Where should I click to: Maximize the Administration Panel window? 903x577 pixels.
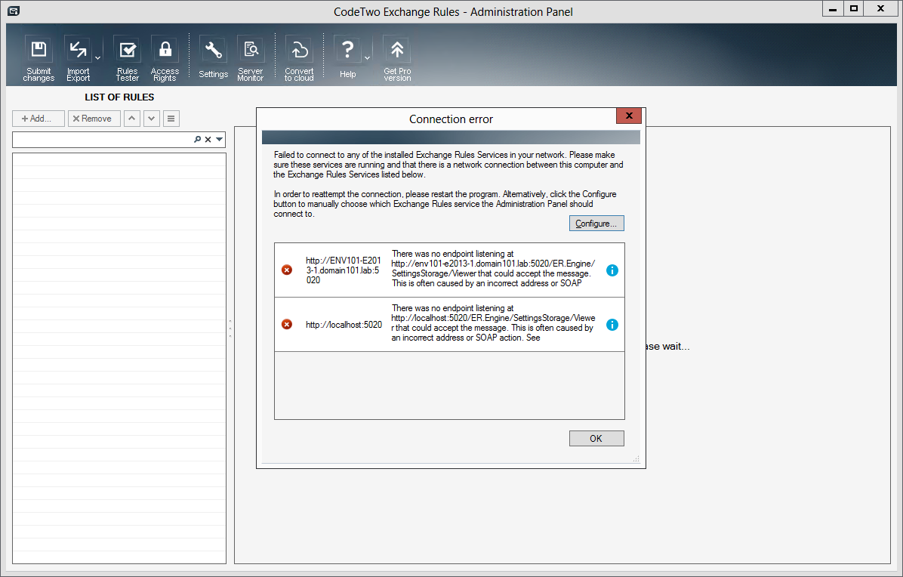pyautogui.click(x=854, y=8)
